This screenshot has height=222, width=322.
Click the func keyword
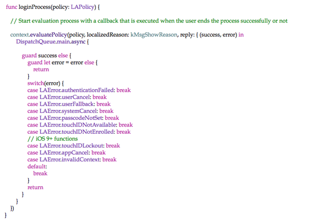(x=11, y=7)
